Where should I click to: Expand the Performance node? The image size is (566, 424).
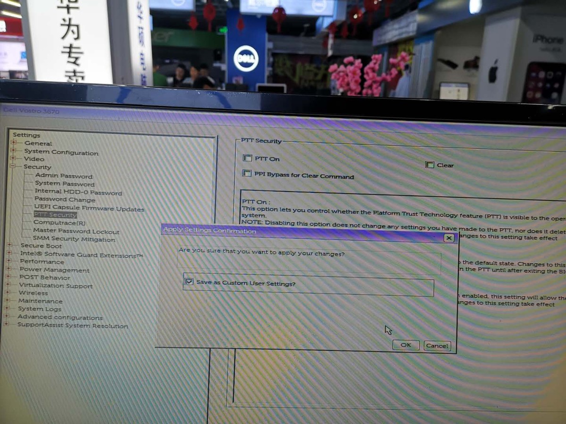[x=9, y=261]
